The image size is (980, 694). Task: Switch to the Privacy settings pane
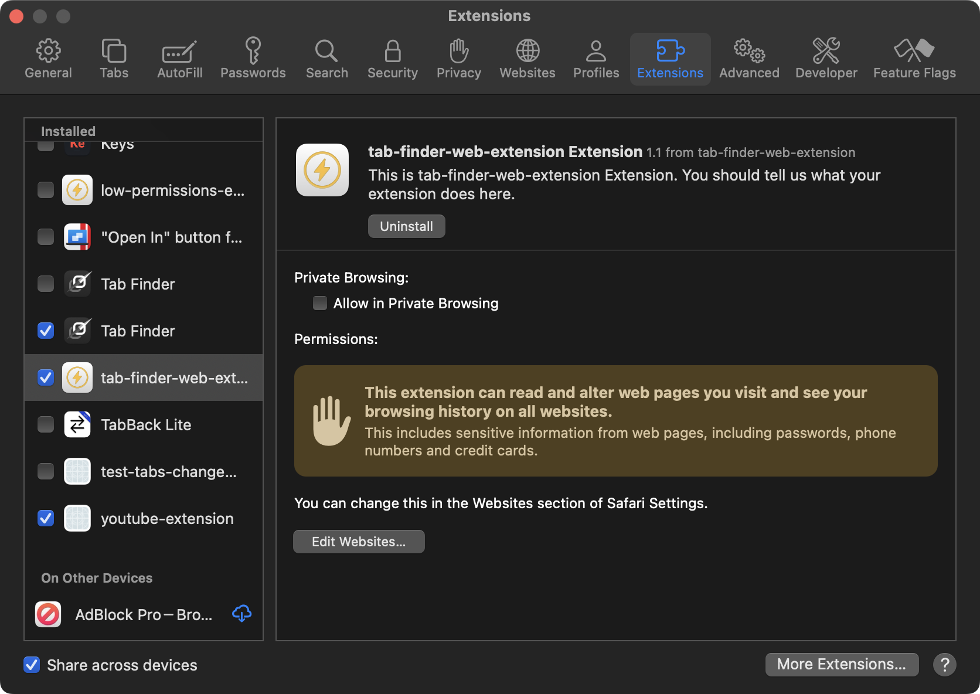(x=458, y=59)
